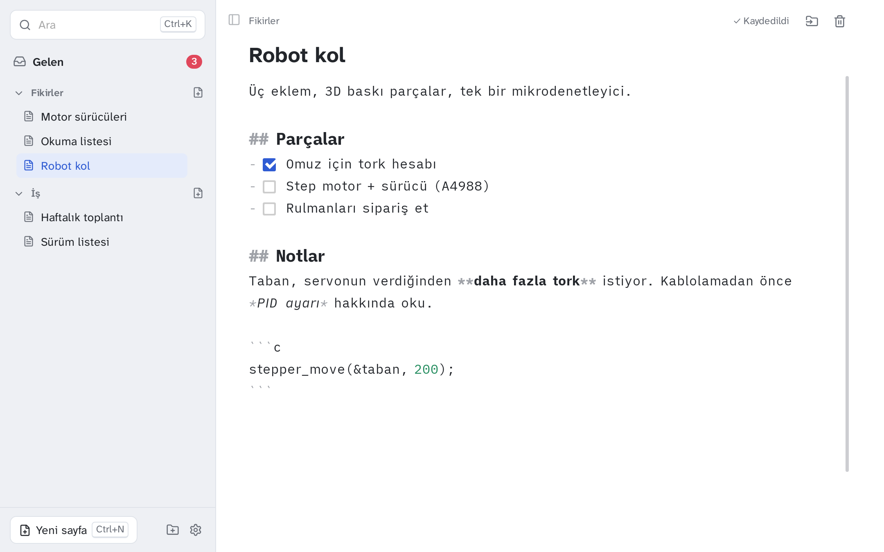This screenshot has width=884, height=552.
Task: Uncheck Omuz için tork hesabı
Action: tap(269, 165)
